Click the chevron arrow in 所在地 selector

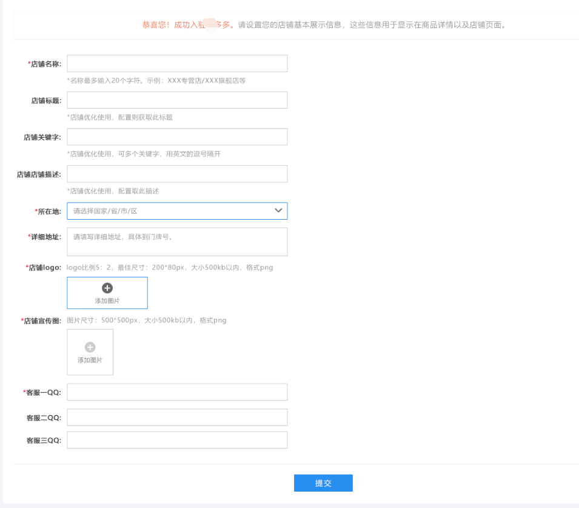click(x=278, y=211)
